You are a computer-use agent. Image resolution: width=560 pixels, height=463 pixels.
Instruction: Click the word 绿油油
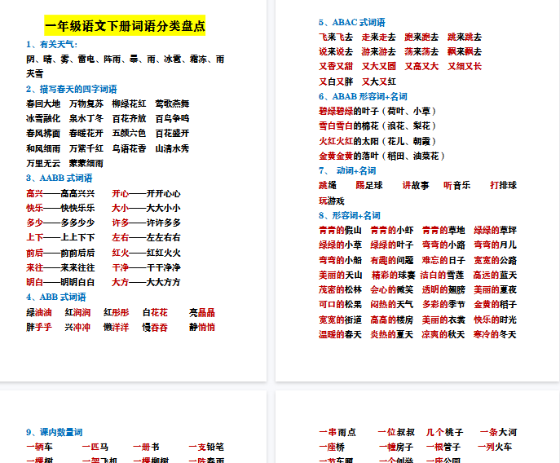coord(39,312)
